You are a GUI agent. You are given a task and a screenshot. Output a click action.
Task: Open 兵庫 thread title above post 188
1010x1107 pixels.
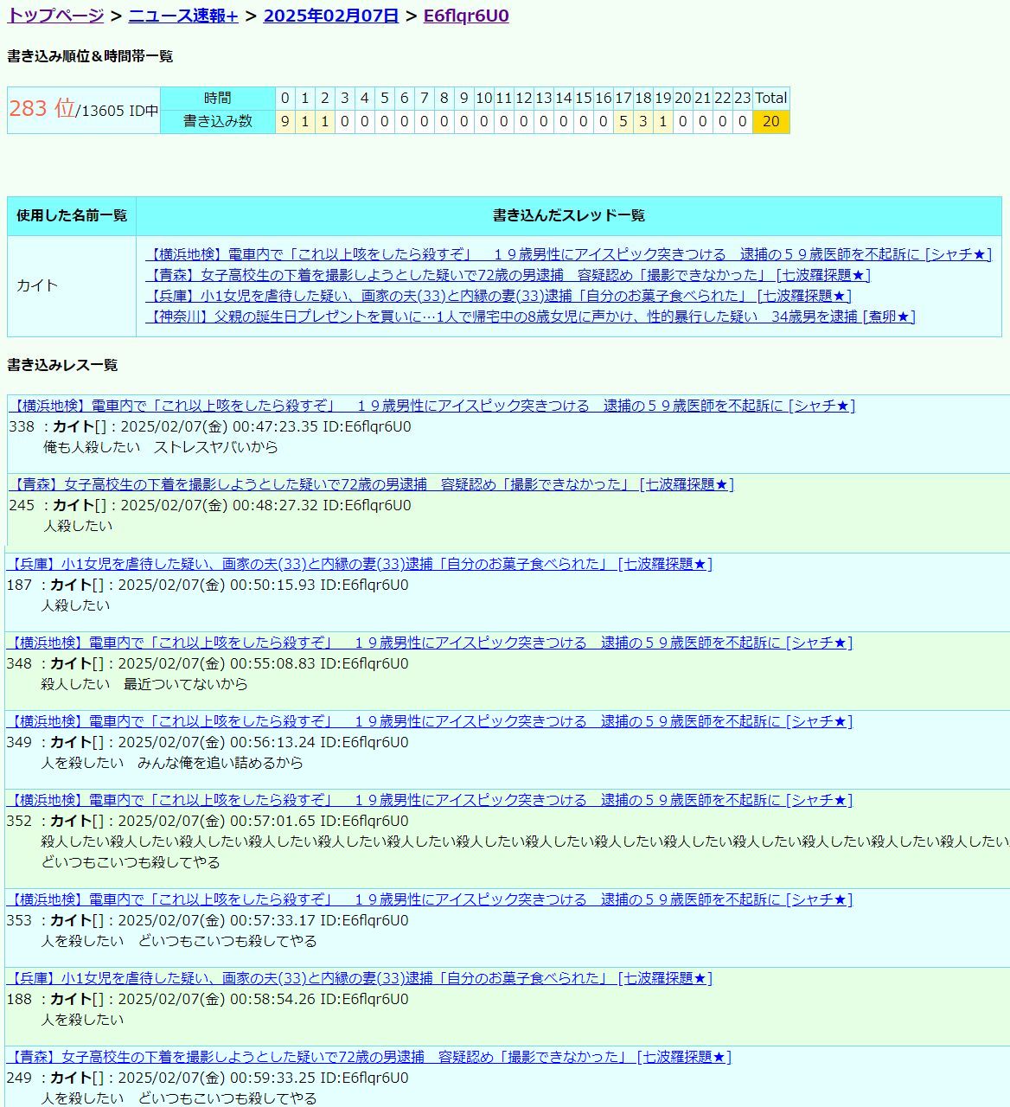tap(359, 978)
